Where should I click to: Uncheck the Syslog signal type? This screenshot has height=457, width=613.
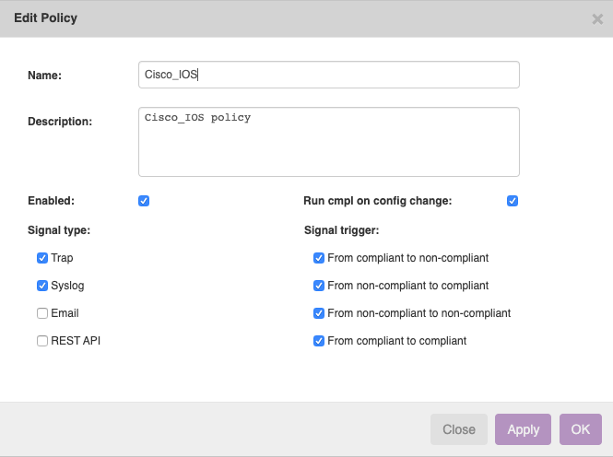click(42, 286)
